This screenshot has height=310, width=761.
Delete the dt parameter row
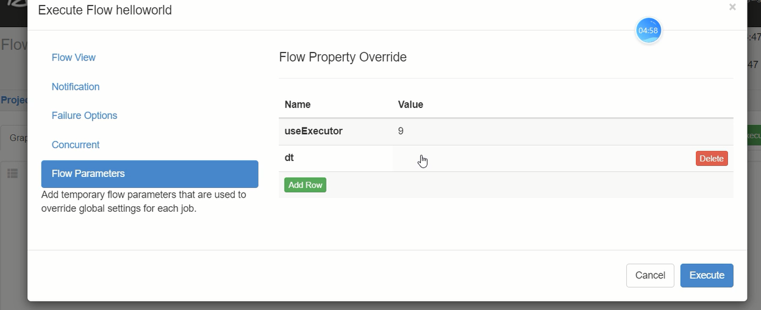712,159
